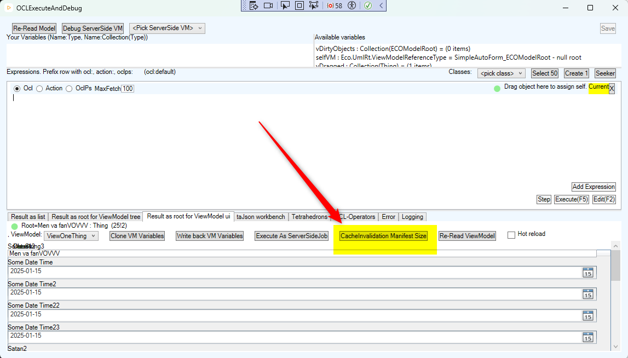Open the Live Visual Tree icon

tap(253, 5)
